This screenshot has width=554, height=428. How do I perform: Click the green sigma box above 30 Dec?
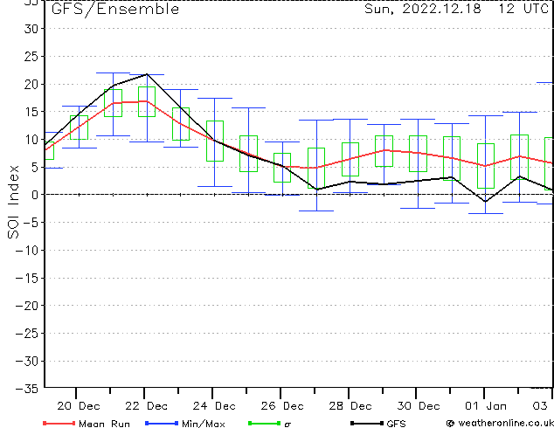point(418,154)
